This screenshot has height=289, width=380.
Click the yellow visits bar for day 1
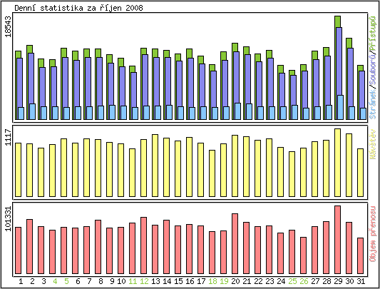[18, 170]
